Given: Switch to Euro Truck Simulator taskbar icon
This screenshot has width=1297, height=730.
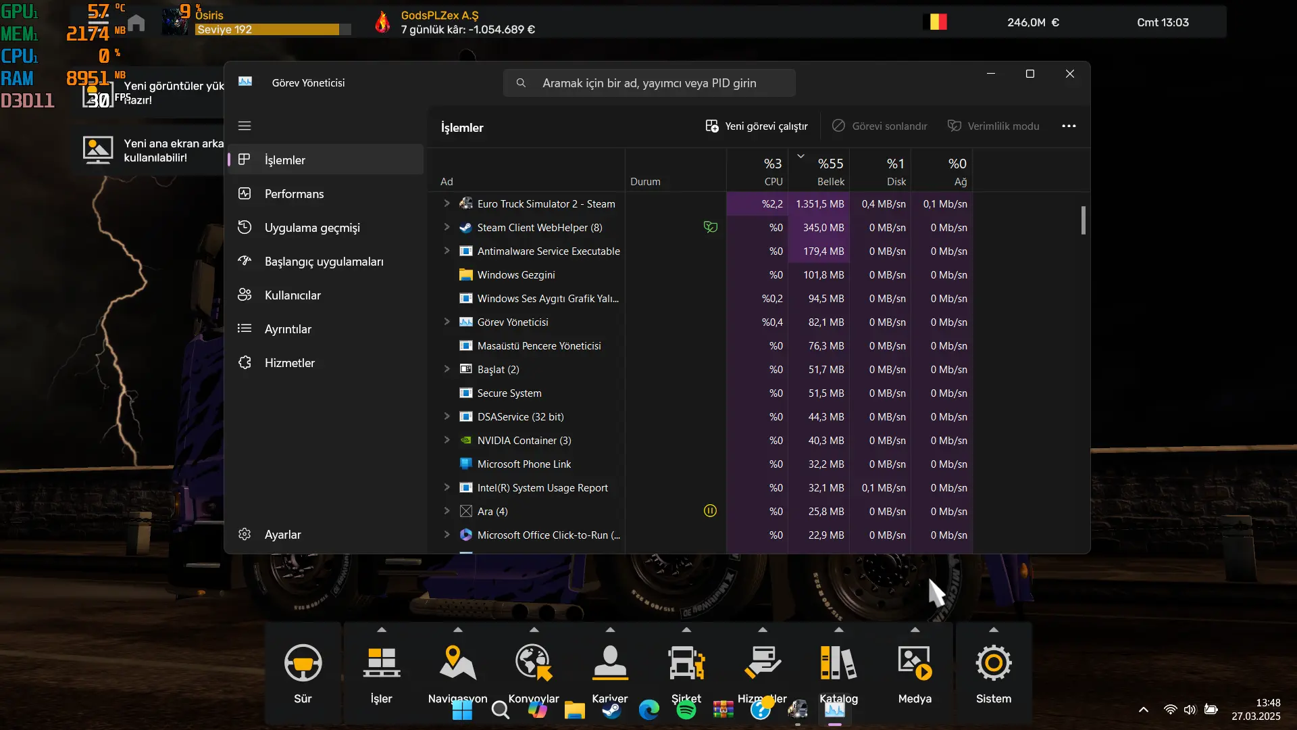Looking at the screenshot, I should click(x=798, y=710).
